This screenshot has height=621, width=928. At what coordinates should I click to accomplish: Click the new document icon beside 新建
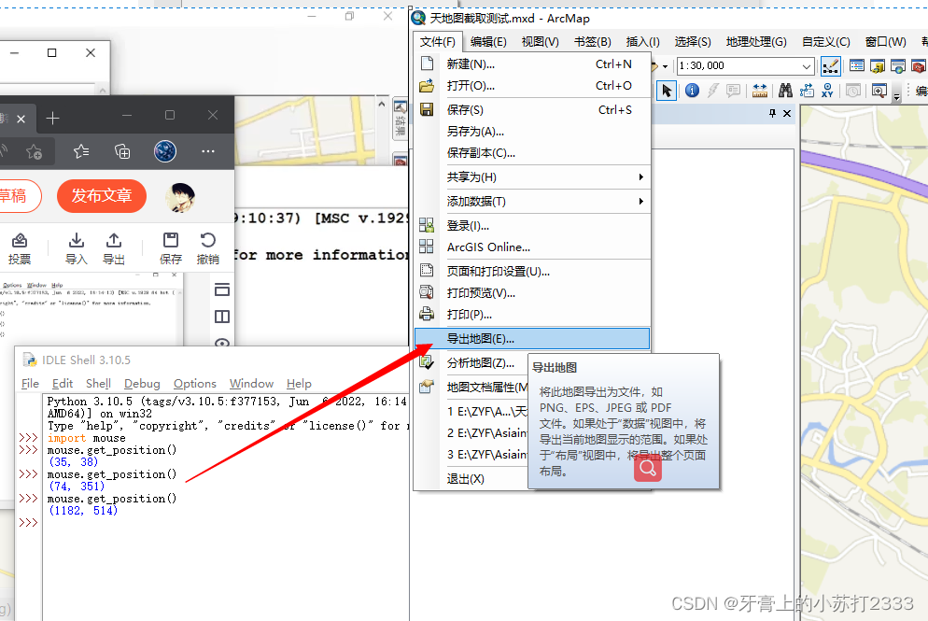tap(427, 64)
